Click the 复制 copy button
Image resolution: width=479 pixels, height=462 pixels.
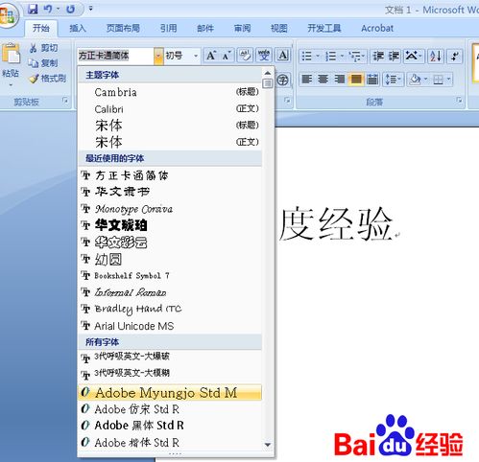coord(43,63)
